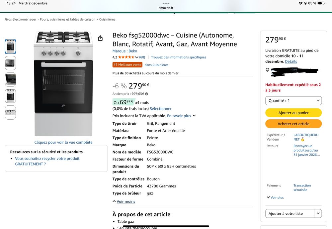The width and height of the screenshot is (332, 229).
Task: Open Fours, cuisinières et tables de cuisson breadcrumb
Action: tap(67, 19)
